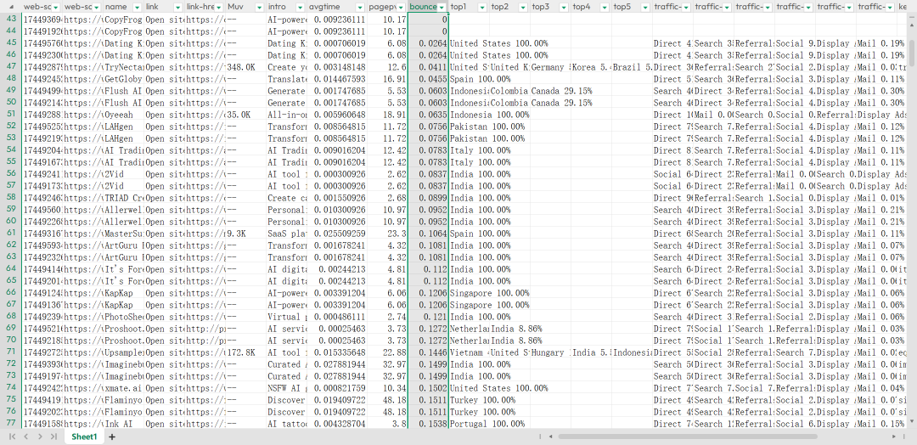Select the MasterSu name cell

pos(123,234)
